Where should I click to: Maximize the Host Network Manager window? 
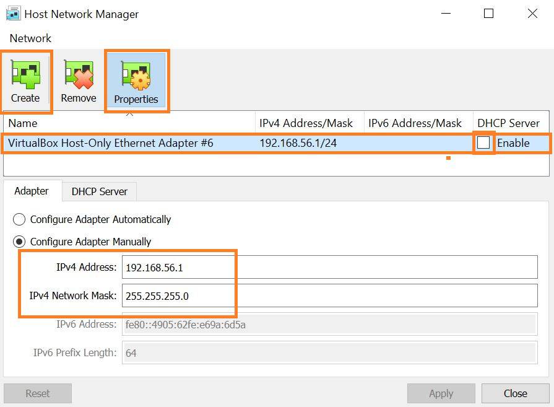click(x=488, y=14)
